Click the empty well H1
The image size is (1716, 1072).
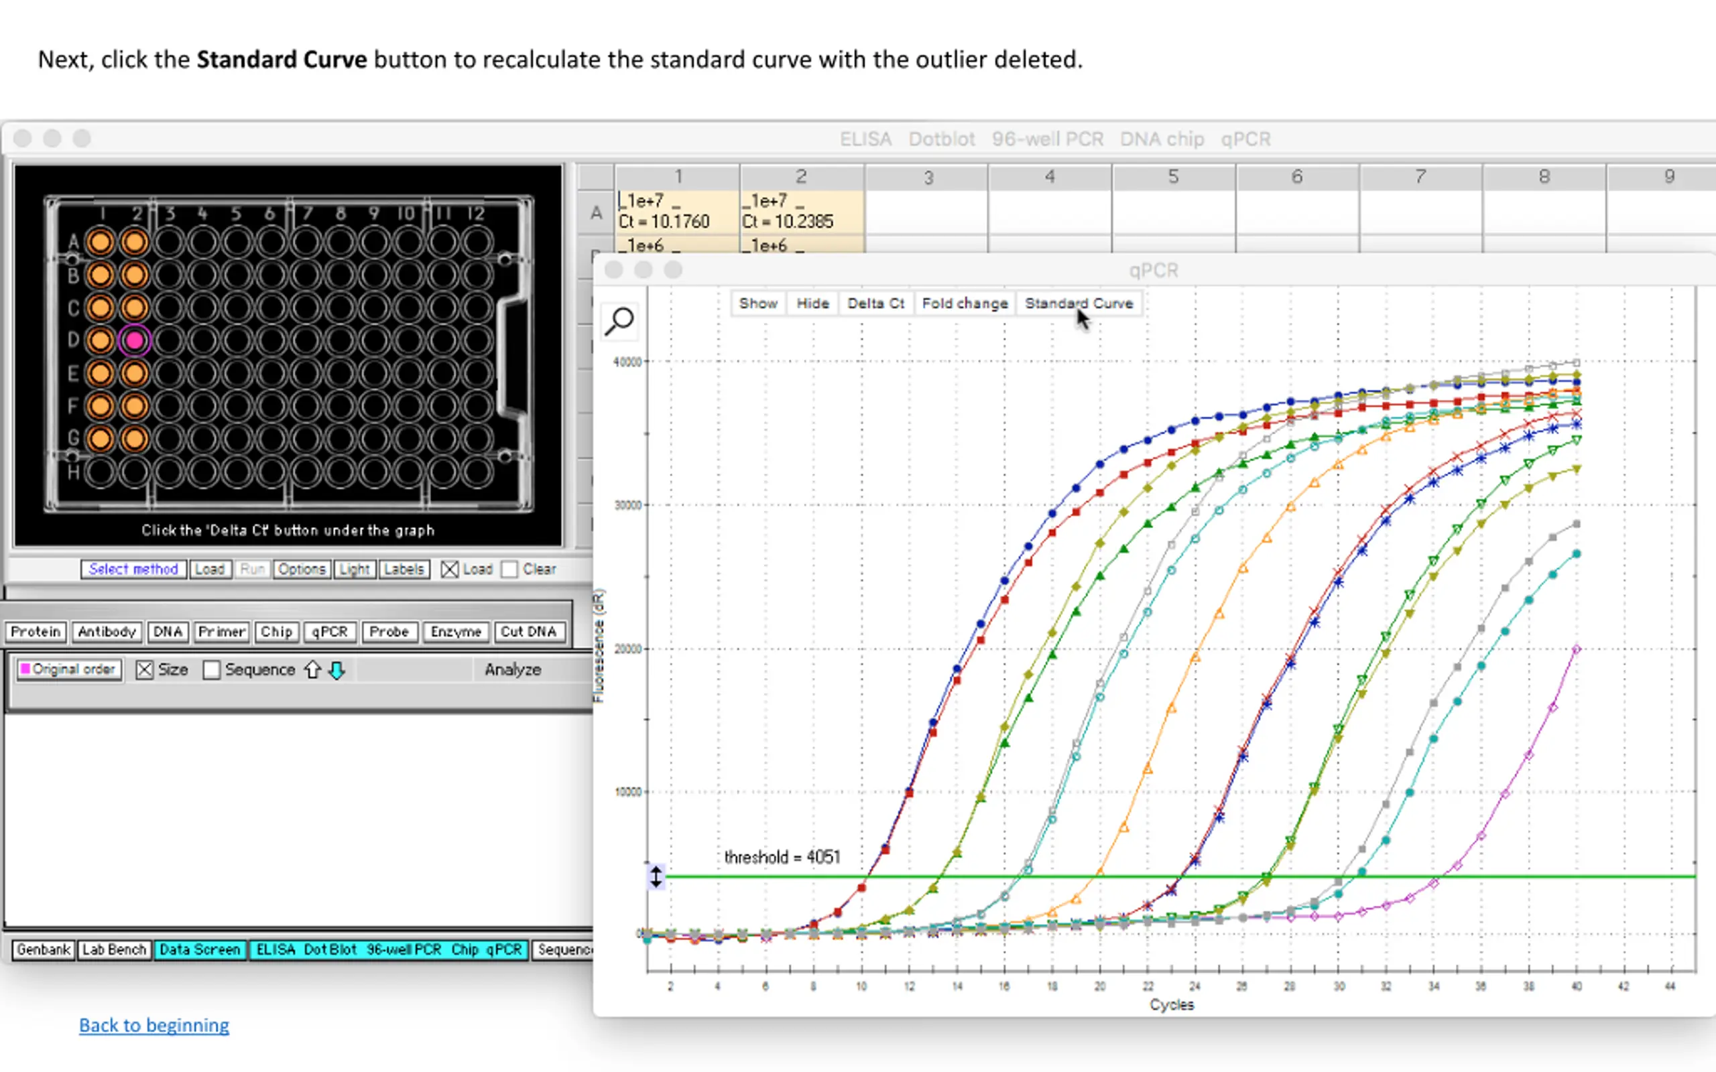(x=100, y=472)
